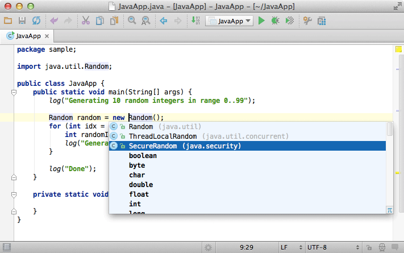
Task: Enter full screen with title bar arrows
Action: pyautogui.click(x=397, y=6)
